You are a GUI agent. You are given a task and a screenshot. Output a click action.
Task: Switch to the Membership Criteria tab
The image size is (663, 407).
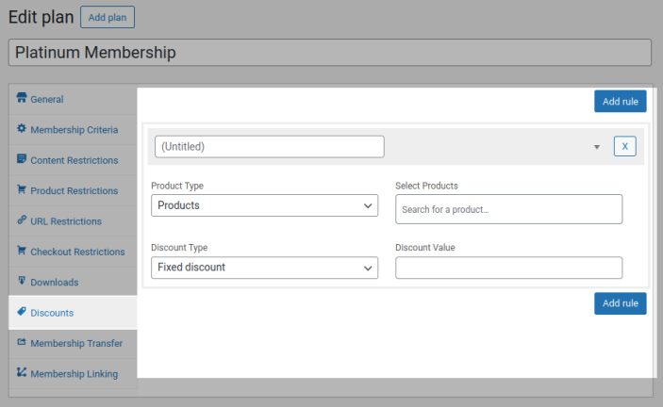(73, 130)
